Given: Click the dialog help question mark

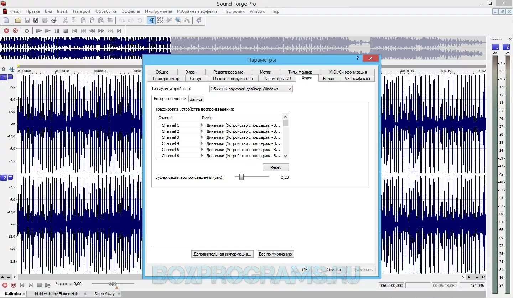Looking at the screenshot, I should 358,58.
